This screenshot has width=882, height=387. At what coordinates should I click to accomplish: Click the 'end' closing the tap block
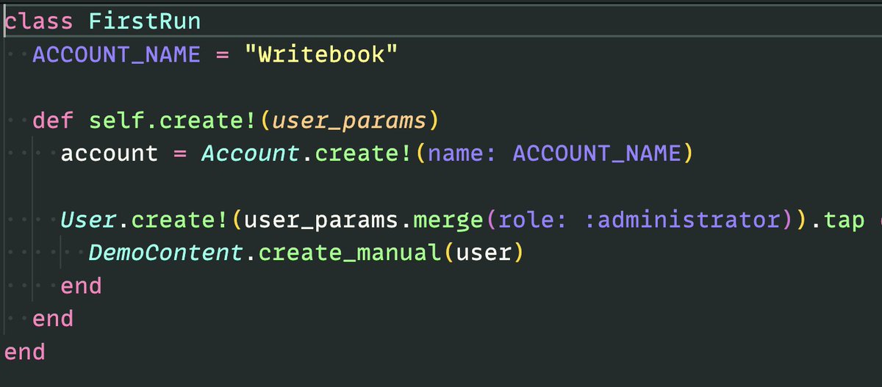pyautogui.click(x=81, y=286)
